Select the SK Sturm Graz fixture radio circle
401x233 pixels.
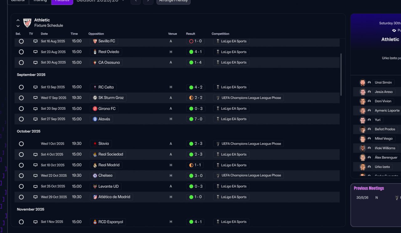click(21, 98)
